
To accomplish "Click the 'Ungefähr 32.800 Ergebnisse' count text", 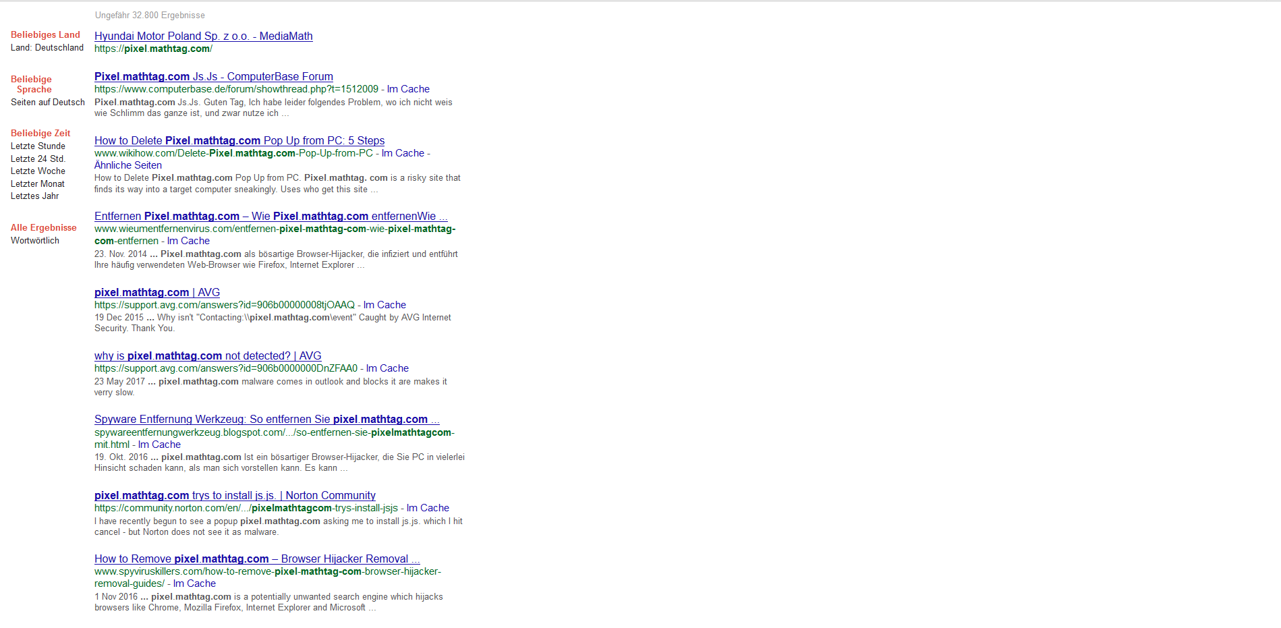I will [x=150, y=15].
